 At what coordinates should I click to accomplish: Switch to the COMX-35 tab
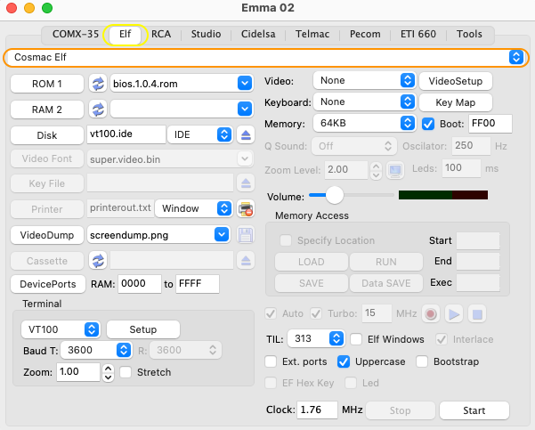76,34
